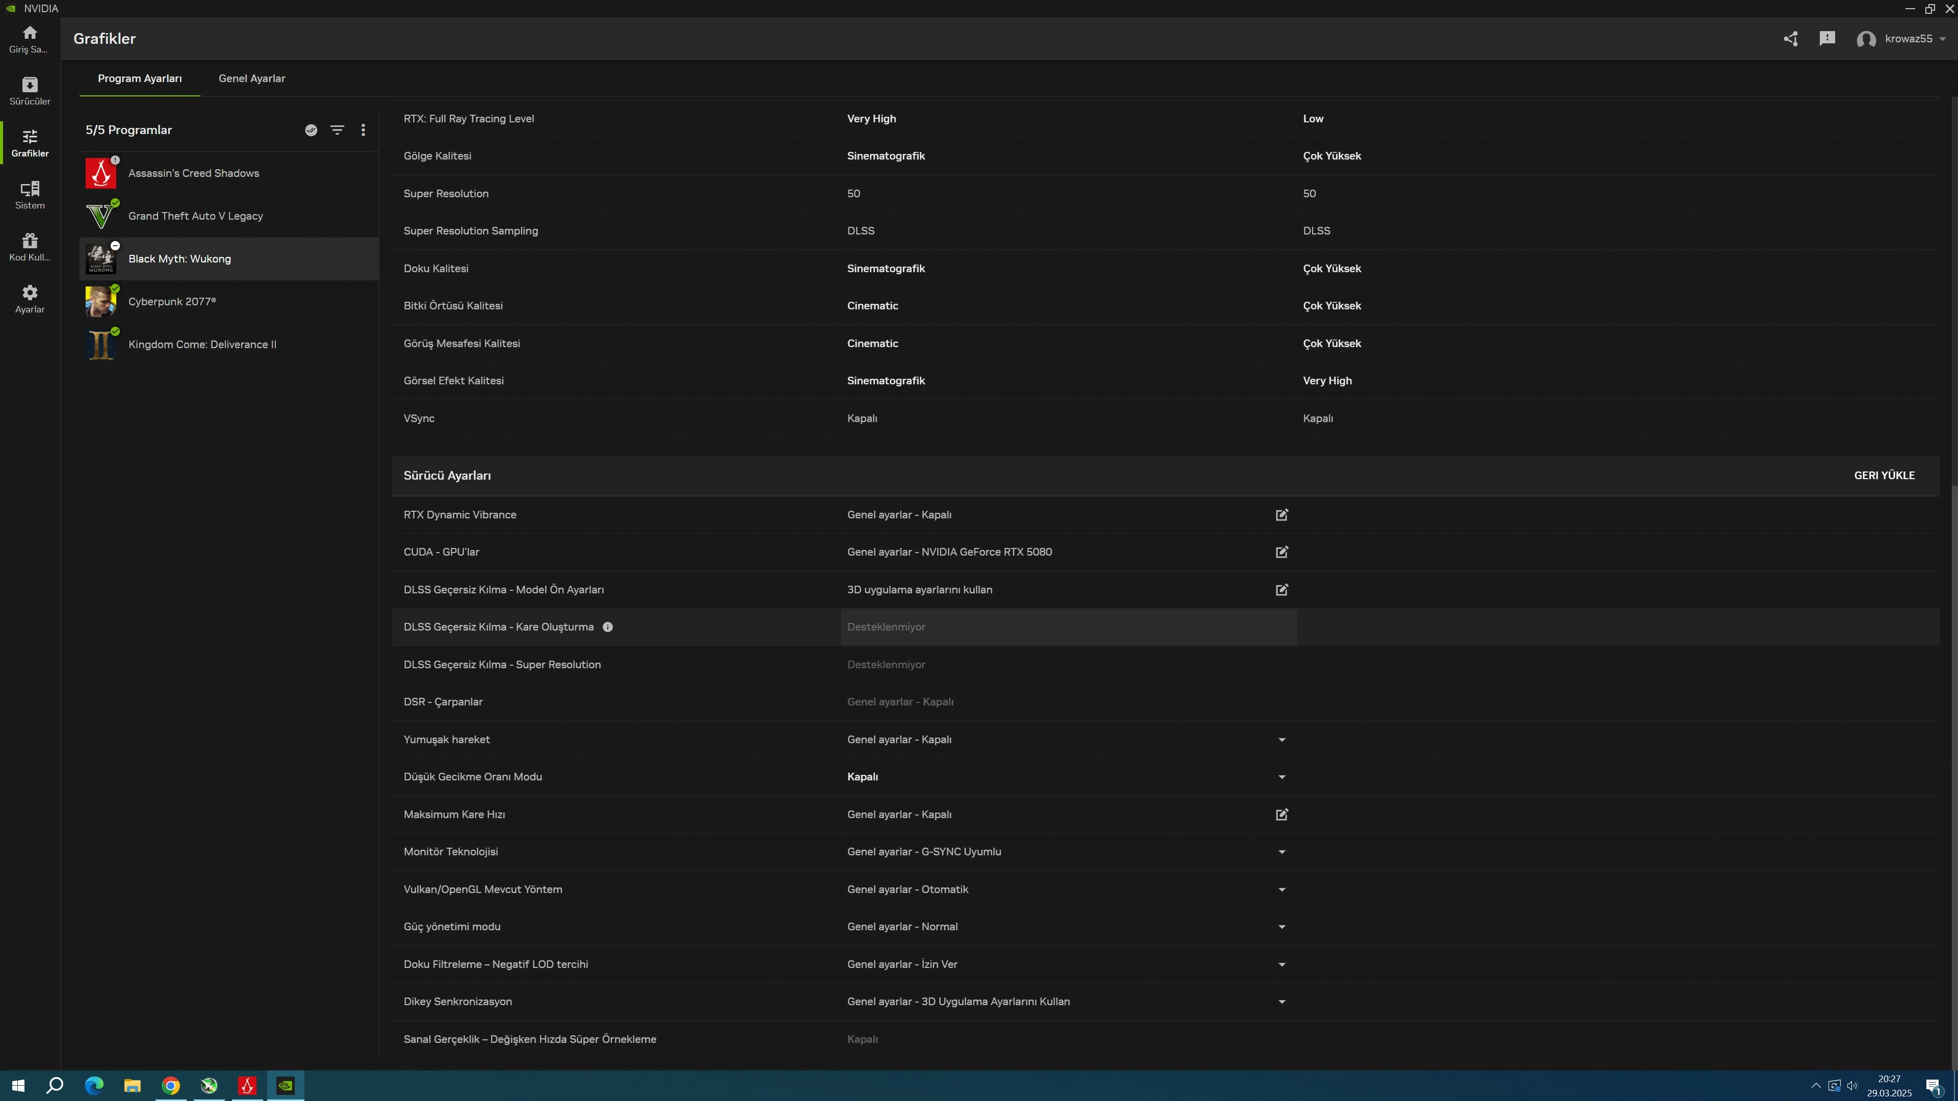The height and width of the screenshot is (1101, 1958).
Task: Select the Grand Theft Auto V Legacy icon
Action: [x=100, y=216]
